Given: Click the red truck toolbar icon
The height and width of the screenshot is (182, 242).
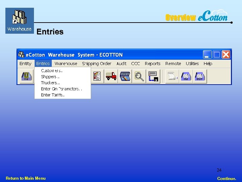Looking at the screenshot, I should pos(111,76).
